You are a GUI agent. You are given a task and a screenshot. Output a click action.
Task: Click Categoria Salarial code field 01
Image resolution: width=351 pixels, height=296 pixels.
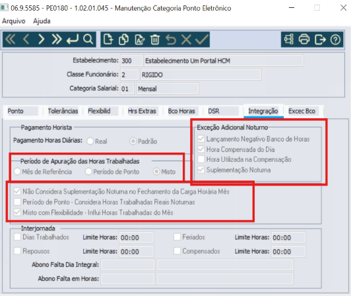pos(127,89)
